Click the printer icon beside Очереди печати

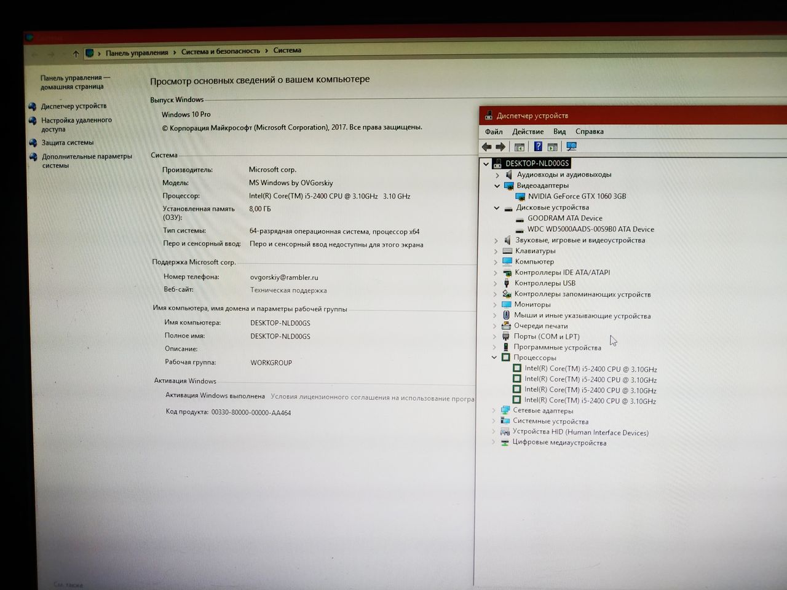point(506,326)
